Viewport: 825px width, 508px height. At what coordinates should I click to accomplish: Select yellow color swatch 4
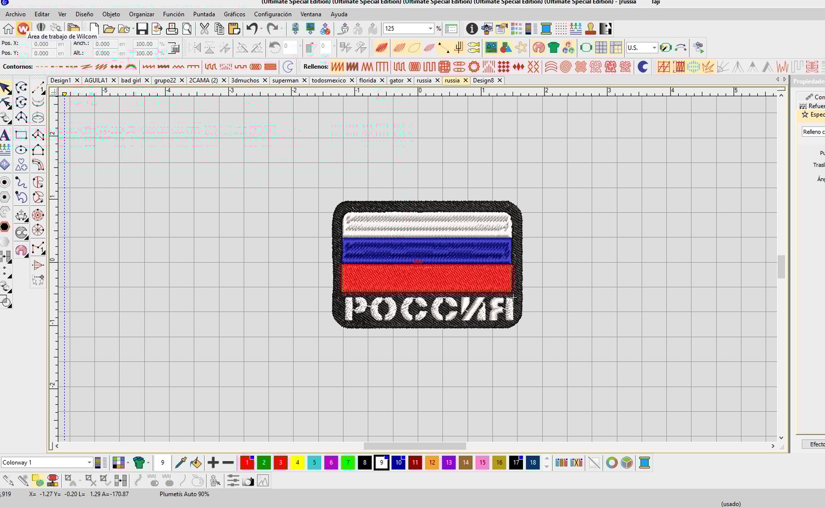[298, 463]
